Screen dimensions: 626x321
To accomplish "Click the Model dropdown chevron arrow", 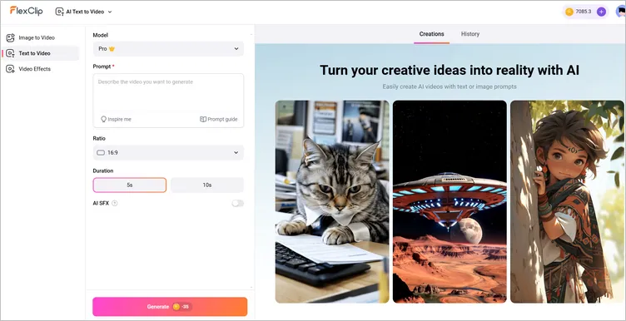I will pyautogui.click(x=236, y=48).
